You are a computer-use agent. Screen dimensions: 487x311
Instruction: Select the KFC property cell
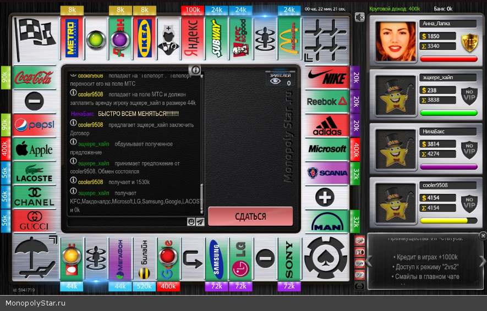(x=241, y=38)
